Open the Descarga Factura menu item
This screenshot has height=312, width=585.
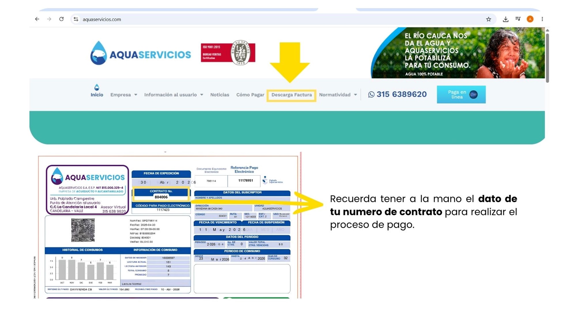pos(291,95)
